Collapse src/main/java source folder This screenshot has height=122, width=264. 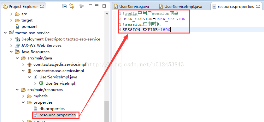pos(17,58)
